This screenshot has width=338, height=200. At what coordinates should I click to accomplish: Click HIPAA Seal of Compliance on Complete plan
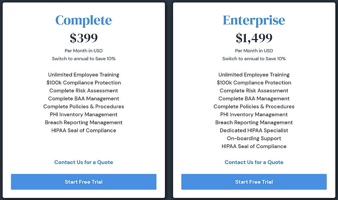coord(83,130)
